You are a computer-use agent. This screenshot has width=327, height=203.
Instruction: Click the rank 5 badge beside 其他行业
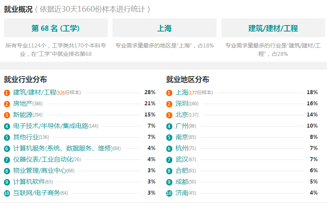7,137
